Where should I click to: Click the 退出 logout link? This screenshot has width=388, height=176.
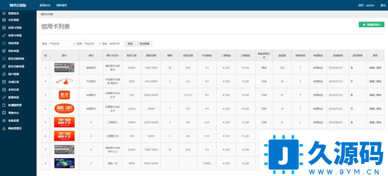(x=383, y=5)
